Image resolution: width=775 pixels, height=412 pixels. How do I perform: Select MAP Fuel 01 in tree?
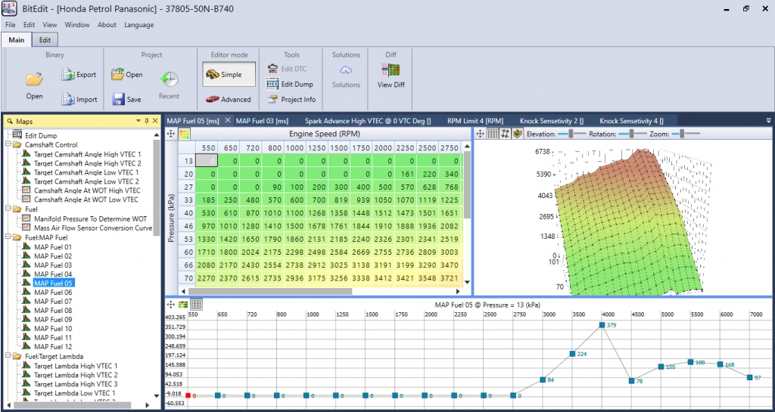53,246
